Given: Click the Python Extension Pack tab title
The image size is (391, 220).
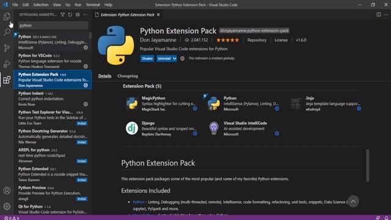Looking at the screenshot, I should coord(128,15).
